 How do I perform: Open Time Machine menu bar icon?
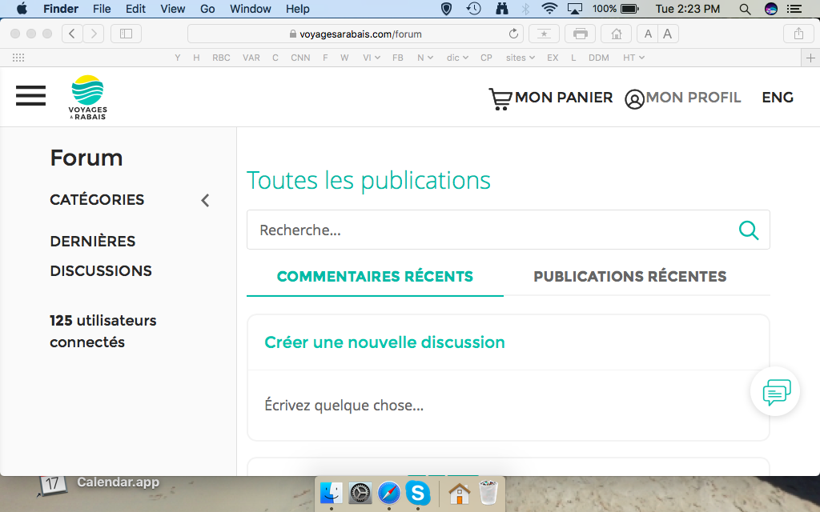(x=474, y=8)
